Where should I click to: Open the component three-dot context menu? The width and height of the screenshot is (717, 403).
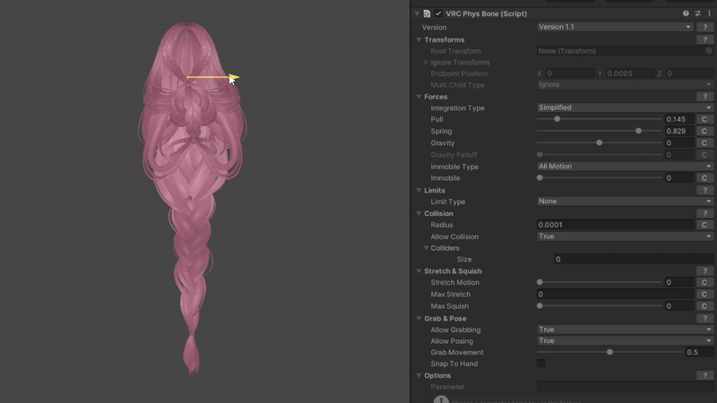point(709,13)
